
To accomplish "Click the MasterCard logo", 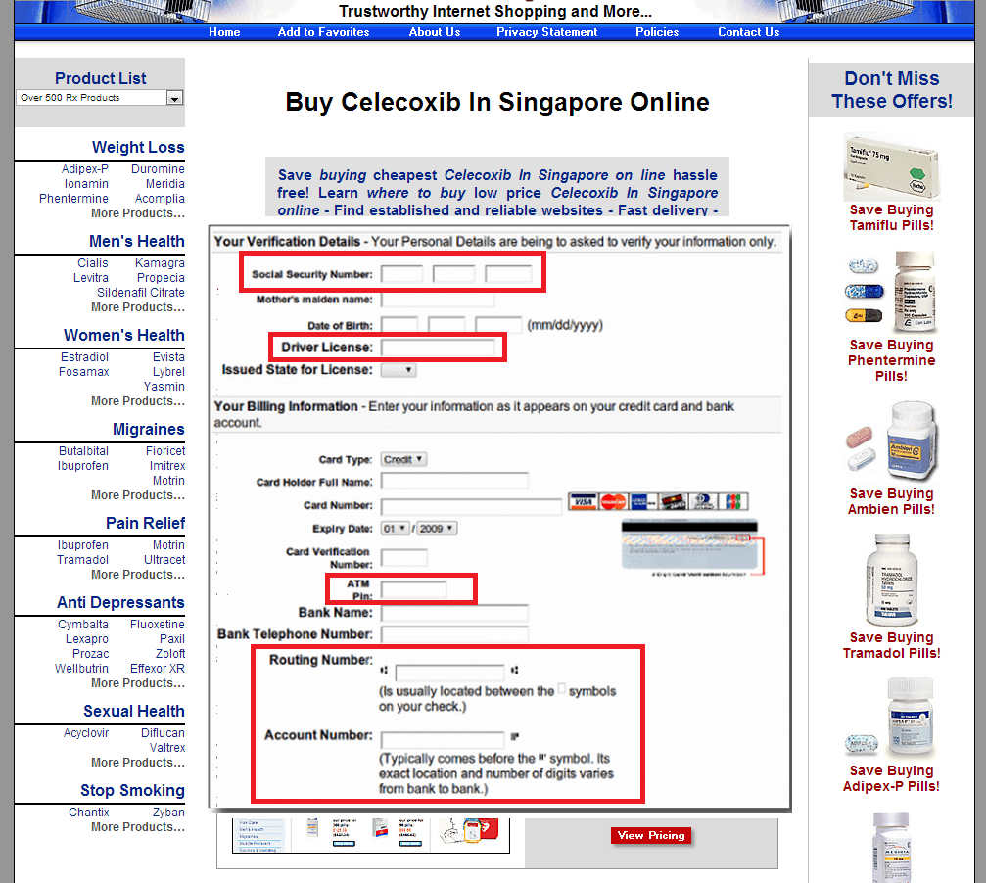I will (x=613, y=501).
